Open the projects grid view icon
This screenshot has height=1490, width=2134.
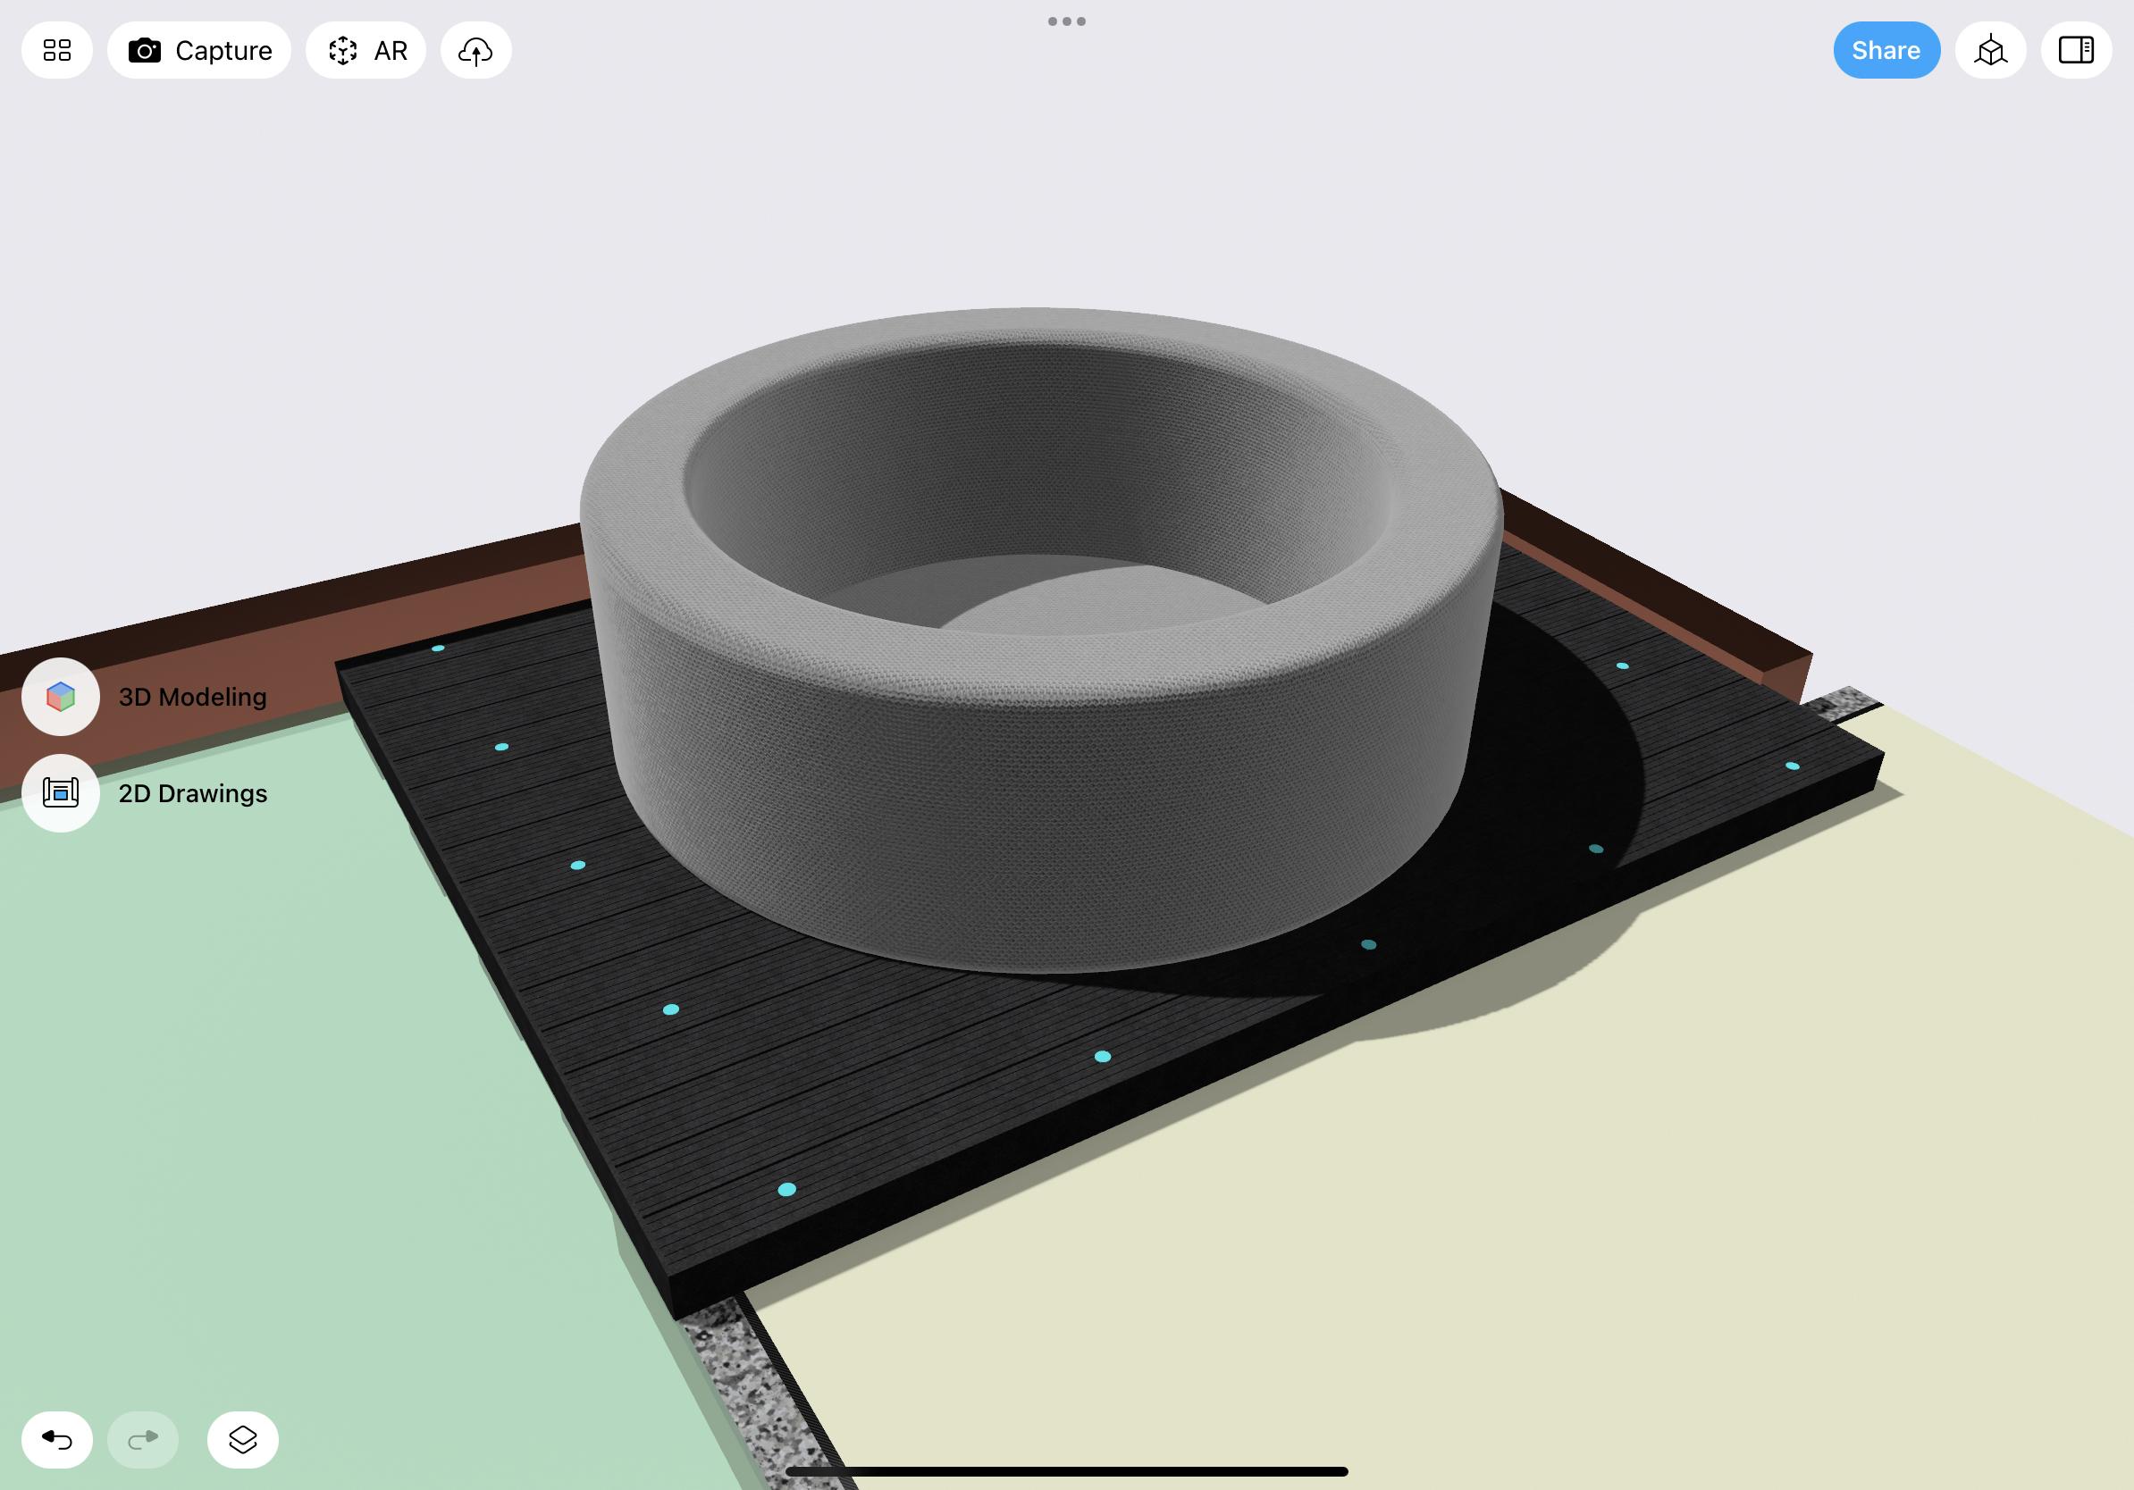[56, 50]
